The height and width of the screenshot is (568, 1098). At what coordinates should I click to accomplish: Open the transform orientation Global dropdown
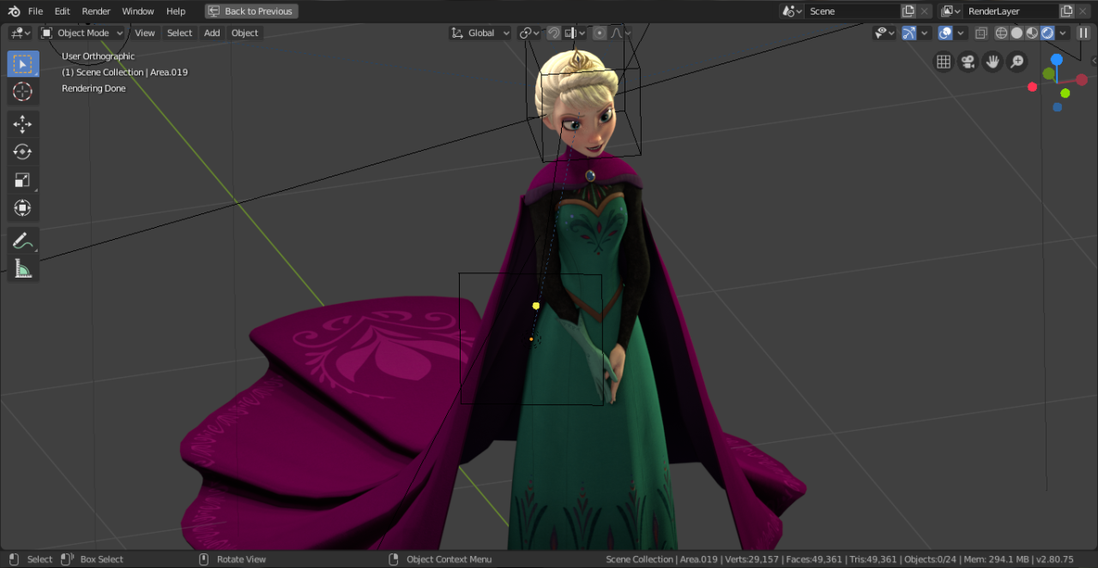(x=480, y=33)
